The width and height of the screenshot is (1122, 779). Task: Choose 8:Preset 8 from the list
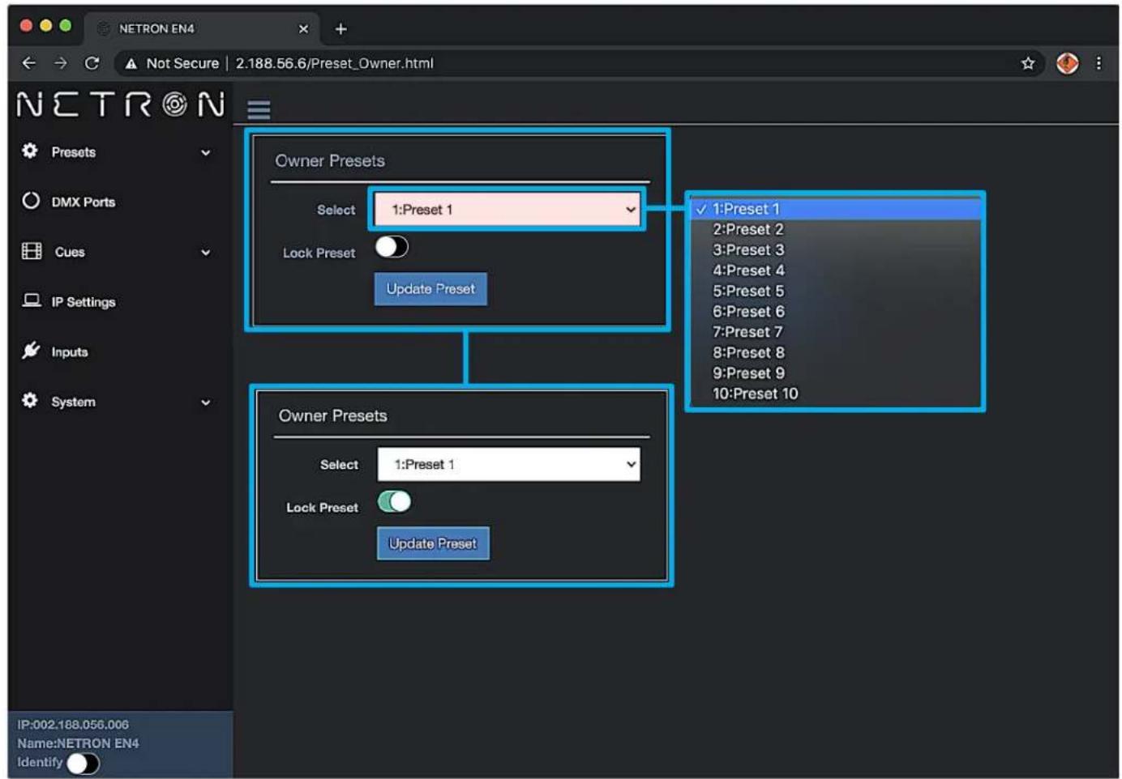(835, 352)
